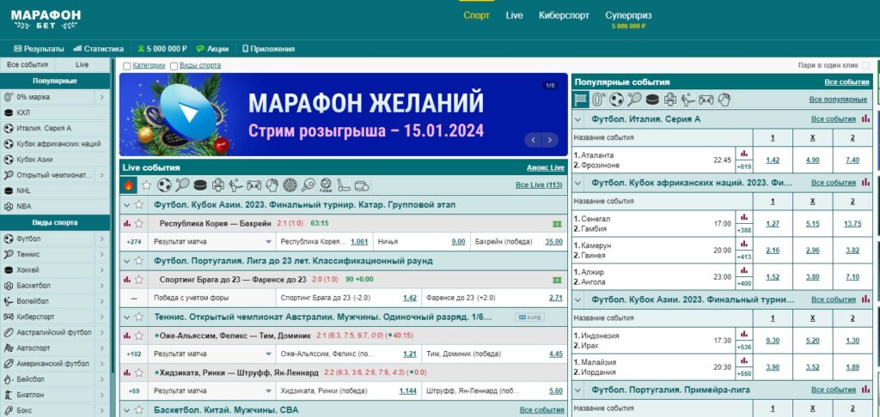The width and height of the screenshot is (880, 417).
Task: Expand Футбол sidebar arrow
Action: click(101, 239)
